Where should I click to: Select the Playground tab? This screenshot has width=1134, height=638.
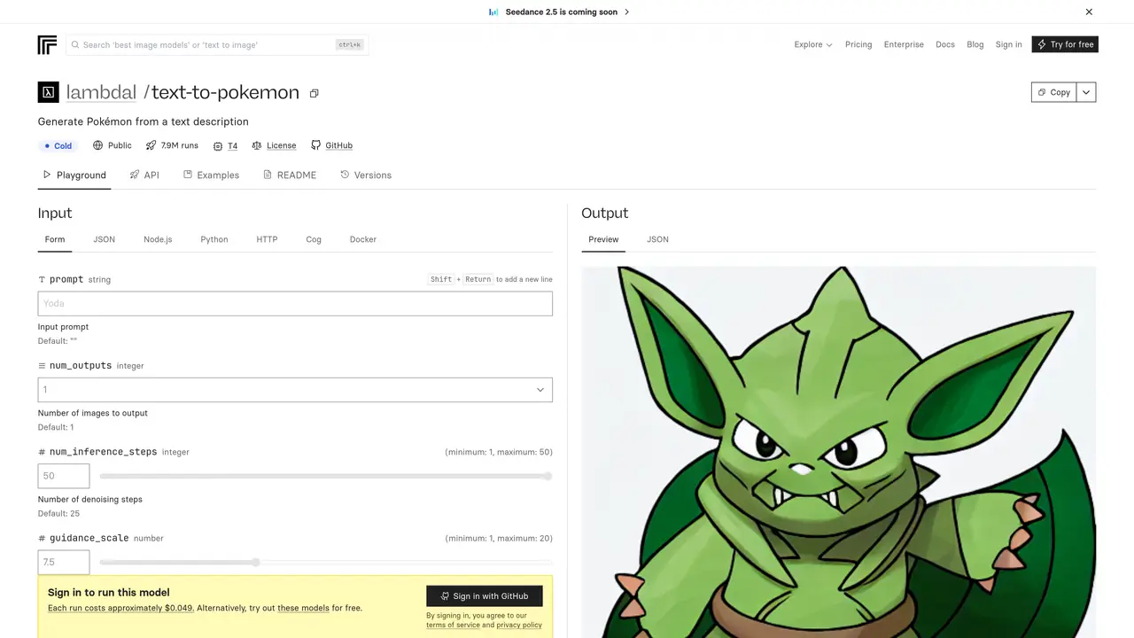(74, 175)
